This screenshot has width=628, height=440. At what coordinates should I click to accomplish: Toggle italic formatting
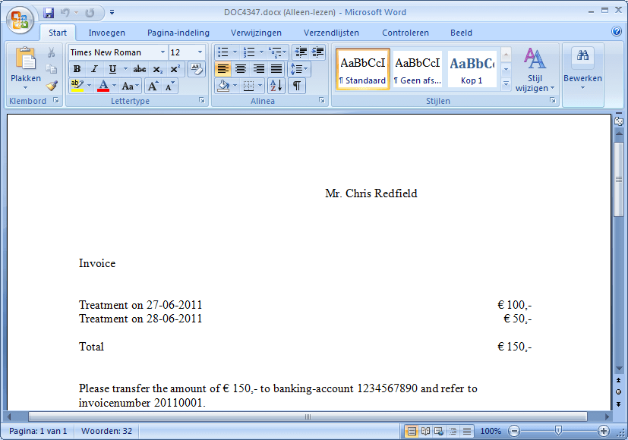94,69
